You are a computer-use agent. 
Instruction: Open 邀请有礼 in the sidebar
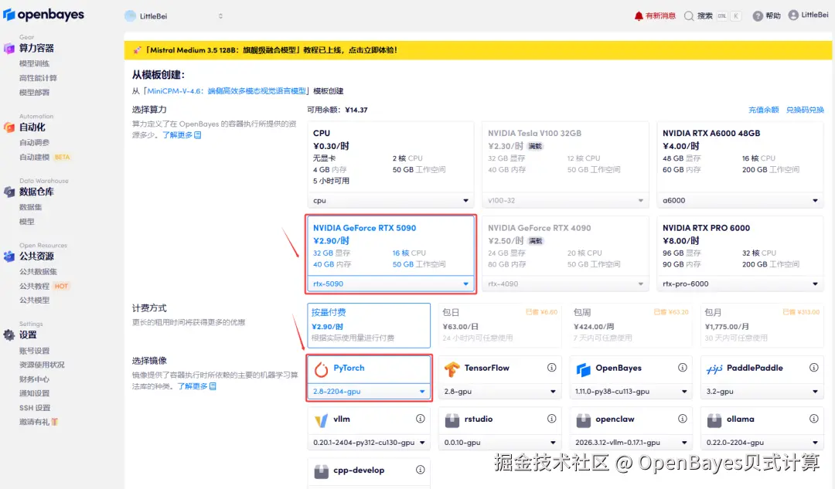[39, 422]
